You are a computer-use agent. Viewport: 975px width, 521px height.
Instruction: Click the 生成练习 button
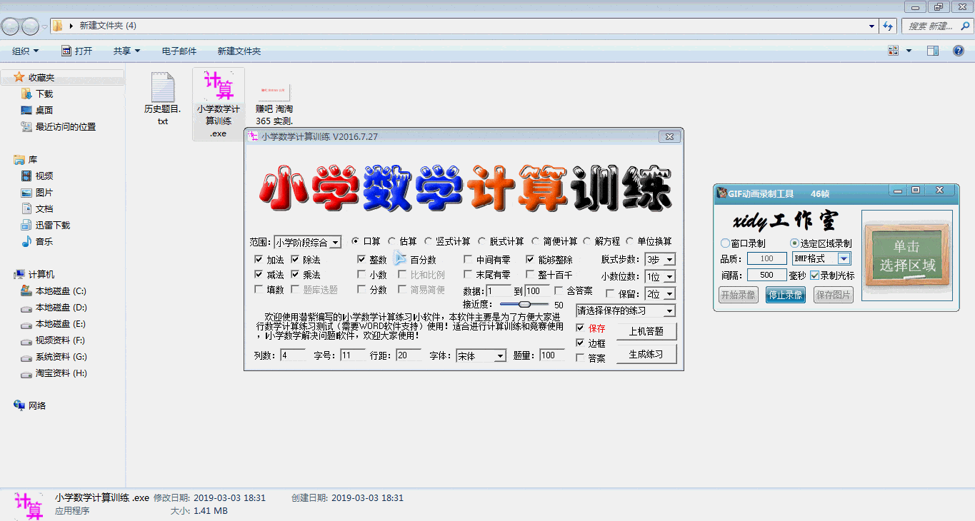[x=646, y=355]
